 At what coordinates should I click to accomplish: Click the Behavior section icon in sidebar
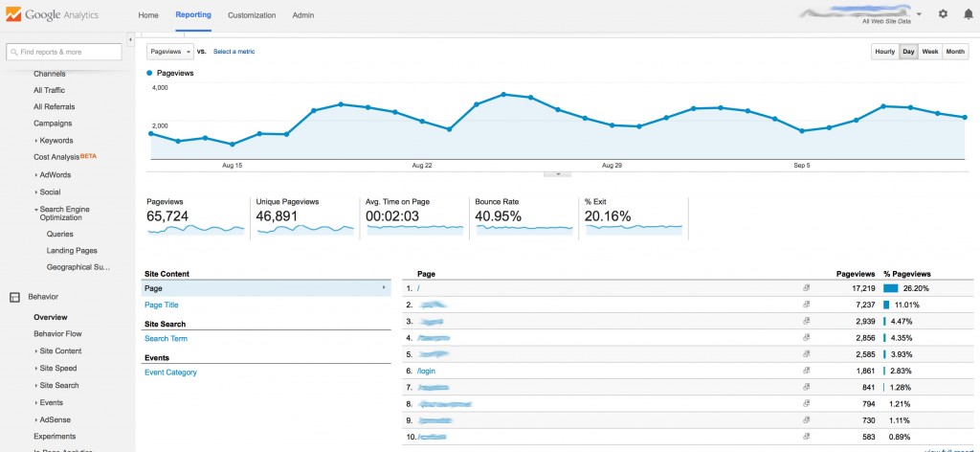coord(14,298)
